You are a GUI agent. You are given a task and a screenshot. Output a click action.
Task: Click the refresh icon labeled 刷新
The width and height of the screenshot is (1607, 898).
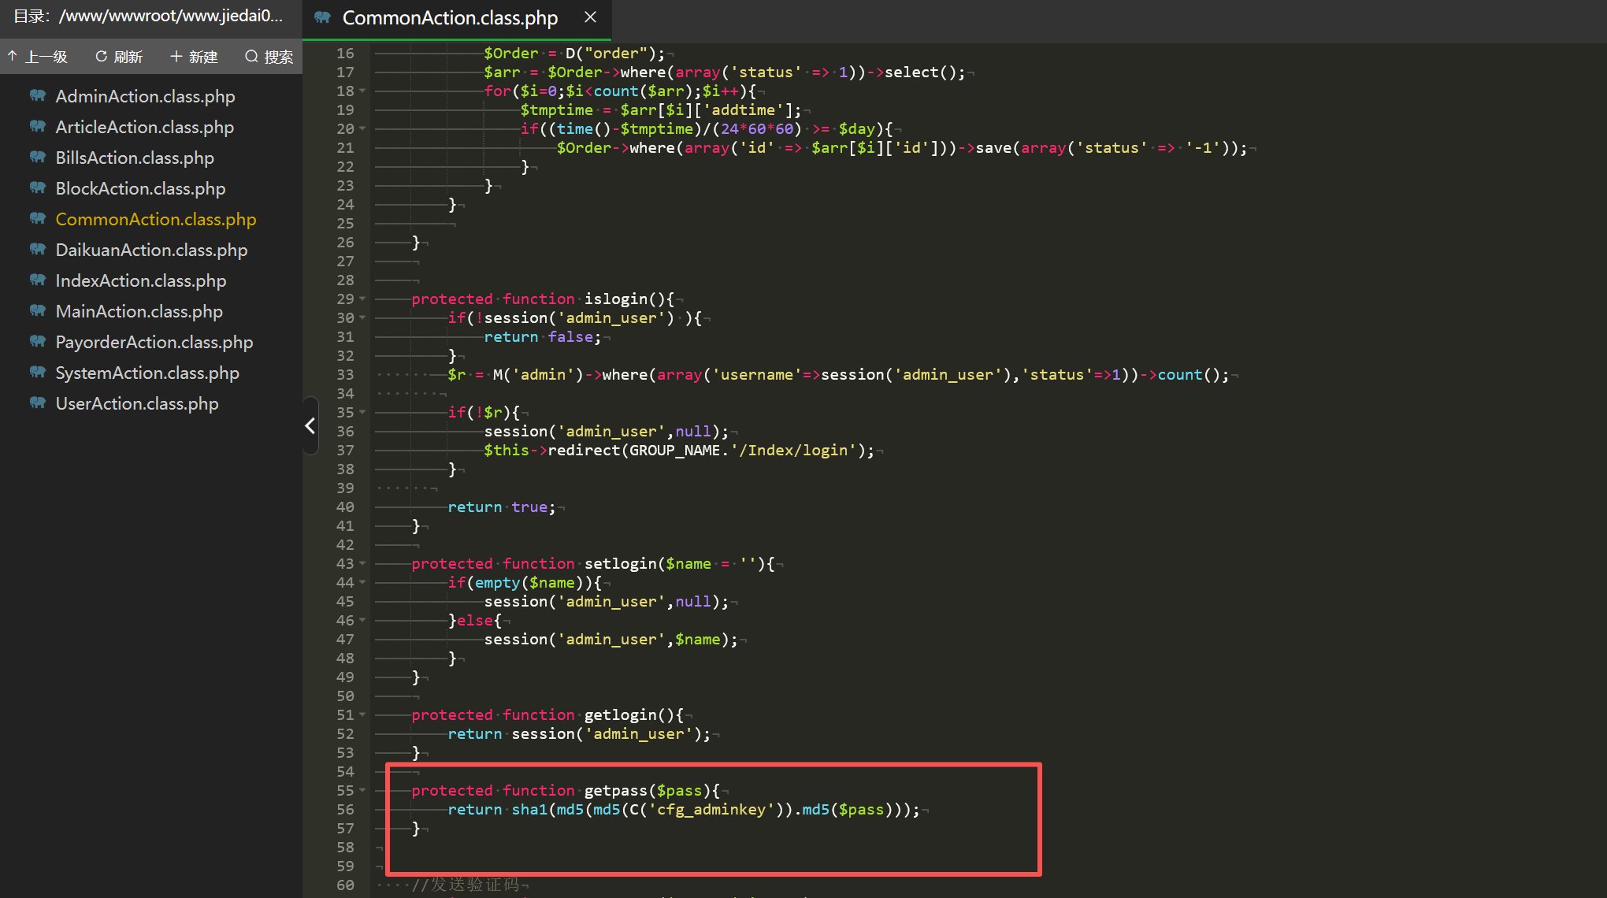tap(101, 57)
